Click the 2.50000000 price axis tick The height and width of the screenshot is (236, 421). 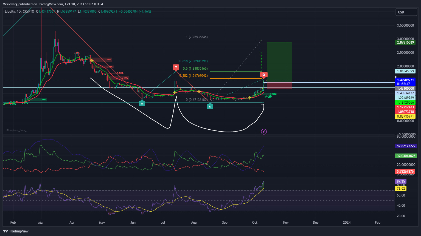pos(405,53)
